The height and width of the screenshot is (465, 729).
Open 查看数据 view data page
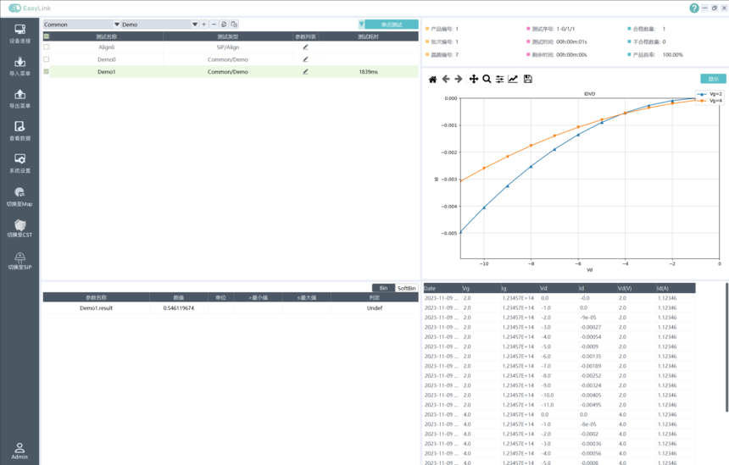(x=19, y=131)
